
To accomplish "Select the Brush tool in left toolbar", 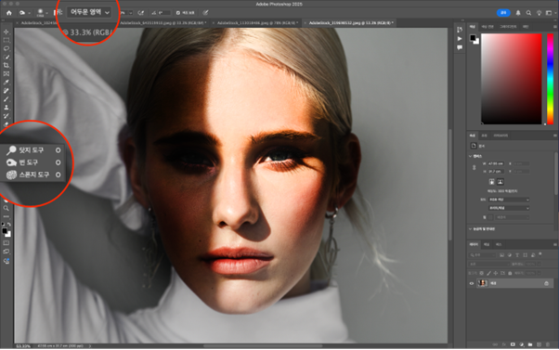I will (x=6, y=99).
